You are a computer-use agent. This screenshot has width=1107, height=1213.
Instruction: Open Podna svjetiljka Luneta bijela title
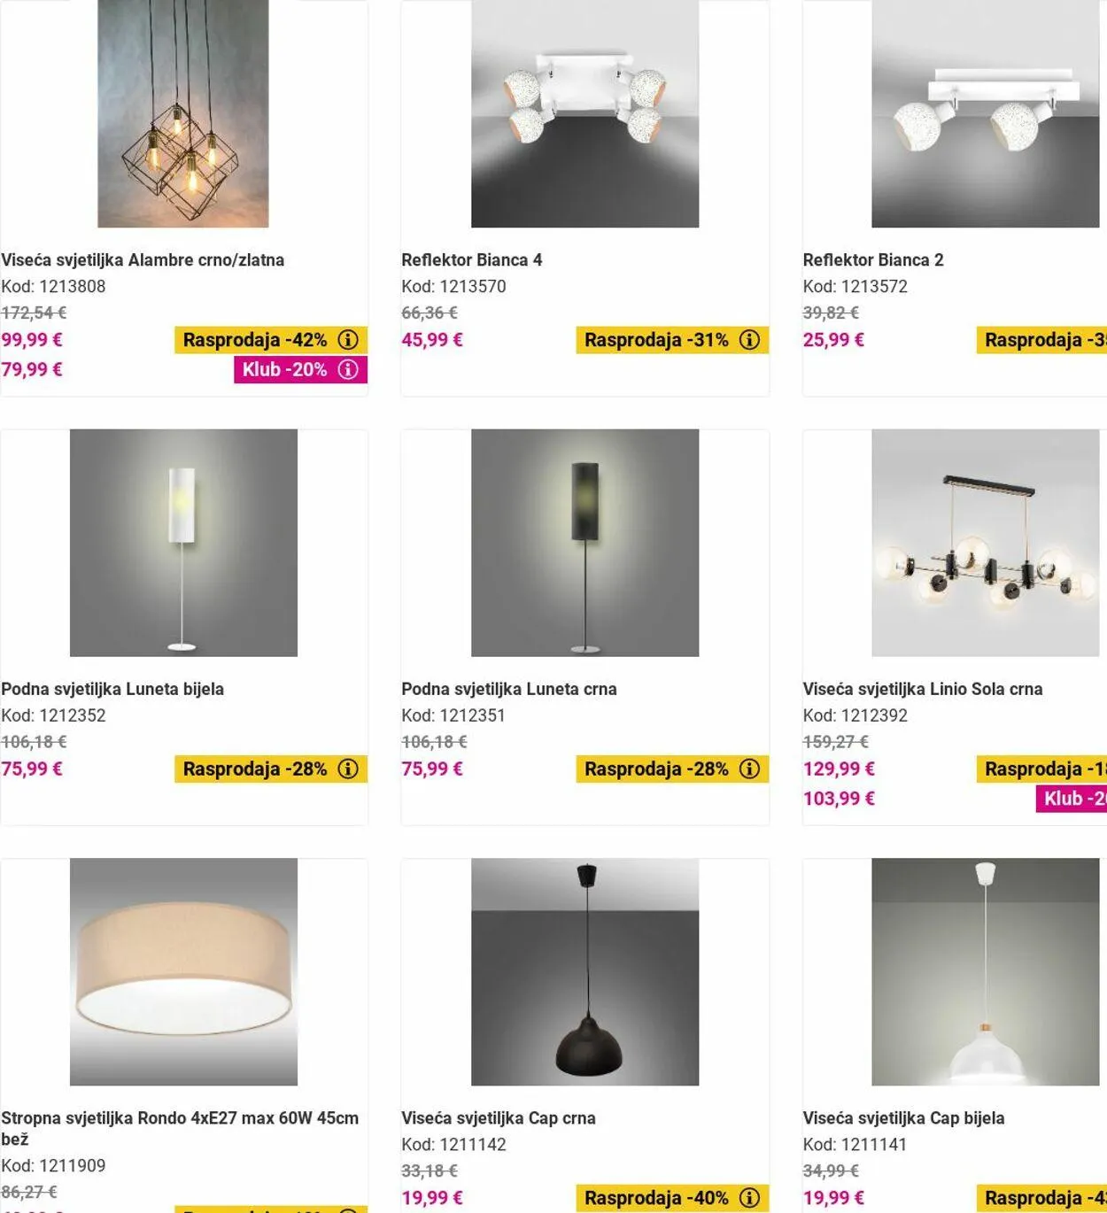pyautogui.click(x=112, y=689)
